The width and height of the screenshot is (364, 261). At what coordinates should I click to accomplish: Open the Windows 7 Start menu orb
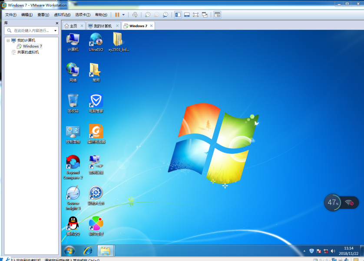pyautogui.click(x=69, y=251)
